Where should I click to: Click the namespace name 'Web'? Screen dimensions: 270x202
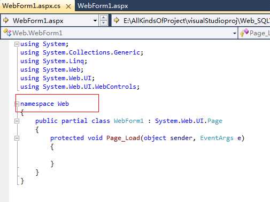click(x=63, y=104)
